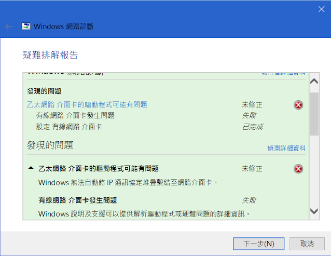Click the back arrow in title bar
The height and width of the screenshot is (256, 331).
coord(9,26)
